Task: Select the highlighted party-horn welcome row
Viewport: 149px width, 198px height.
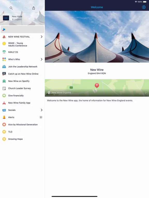Action: (x=23, y=29)
